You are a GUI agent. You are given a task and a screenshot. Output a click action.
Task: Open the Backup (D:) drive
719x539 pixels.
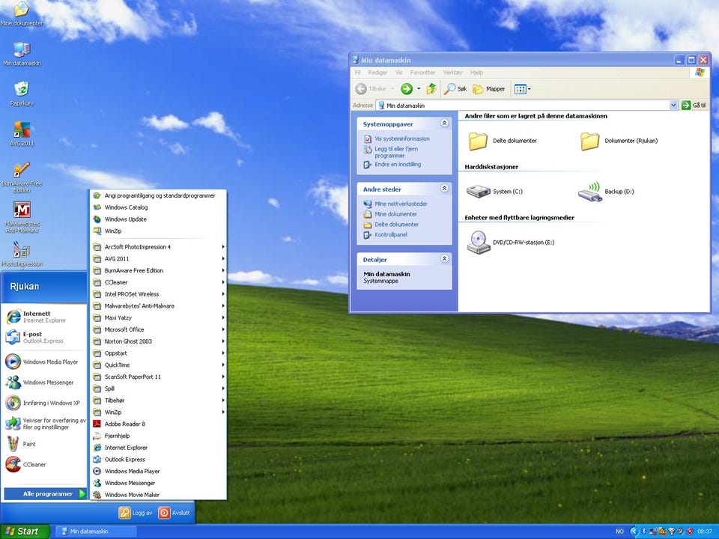pos(590,192)
